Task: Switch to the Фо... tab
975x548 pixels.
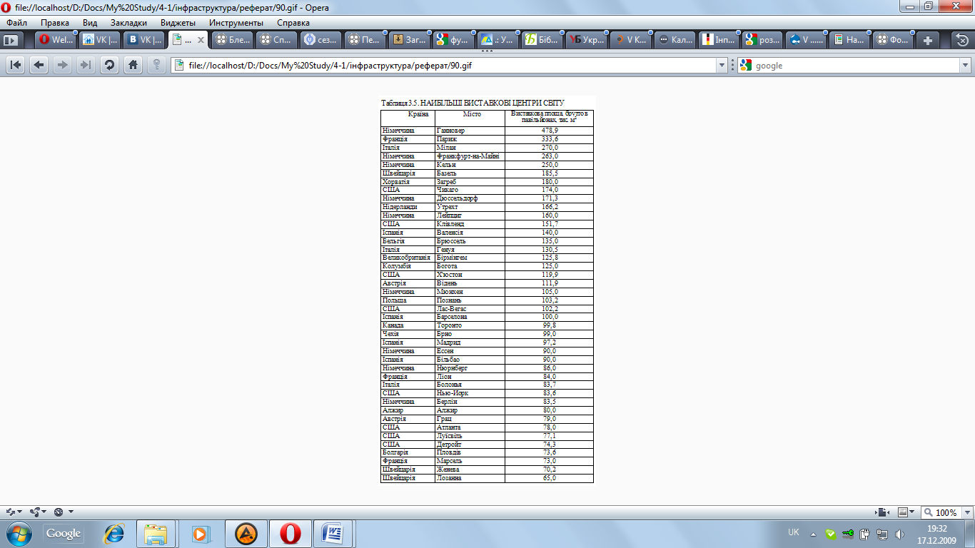Action: click(895, 40)
